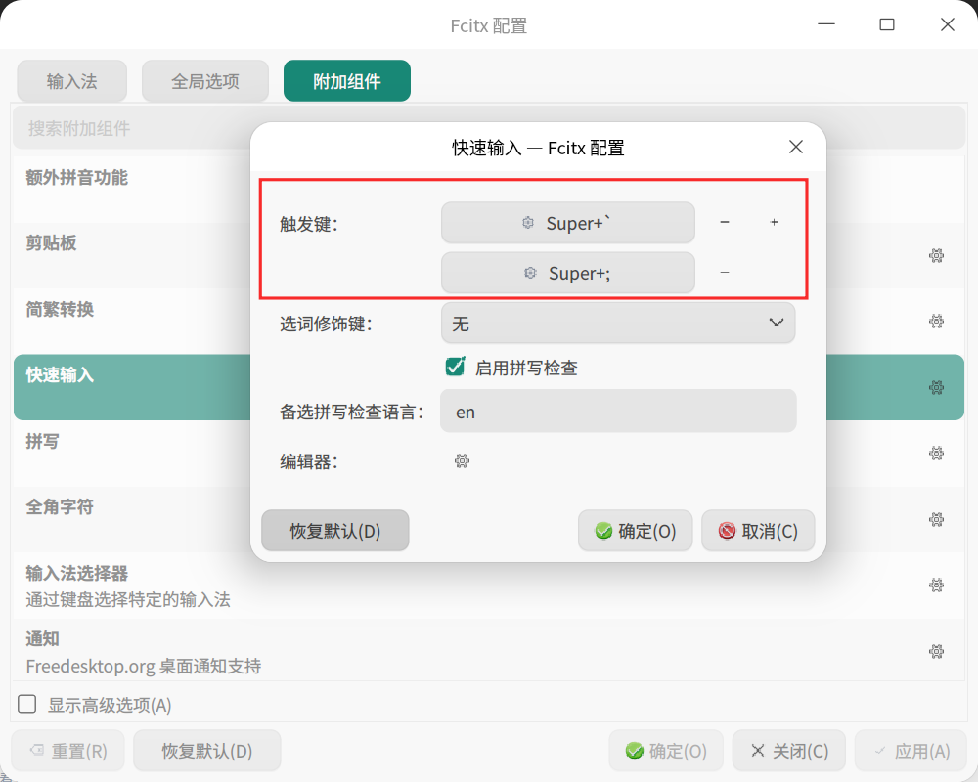Click 恢复默认(D) in the dialog
This screenshot has height=782, width=978.
click(334, 531)
